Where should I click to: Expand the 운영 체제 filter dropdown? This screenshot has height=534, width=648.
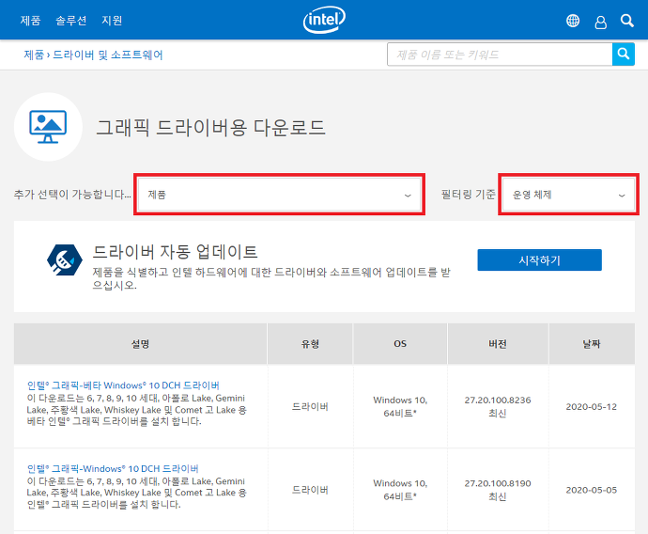(x=569, y=195)
